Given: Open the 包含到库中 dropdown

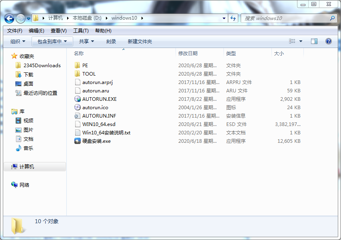Looking at the screenshot, I should coord(52,41).
